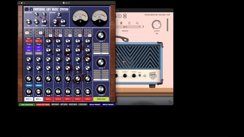Toggle TE routing on TAPE A channel
The height and width of the screenshot is (137, 244).
point(47,35)
